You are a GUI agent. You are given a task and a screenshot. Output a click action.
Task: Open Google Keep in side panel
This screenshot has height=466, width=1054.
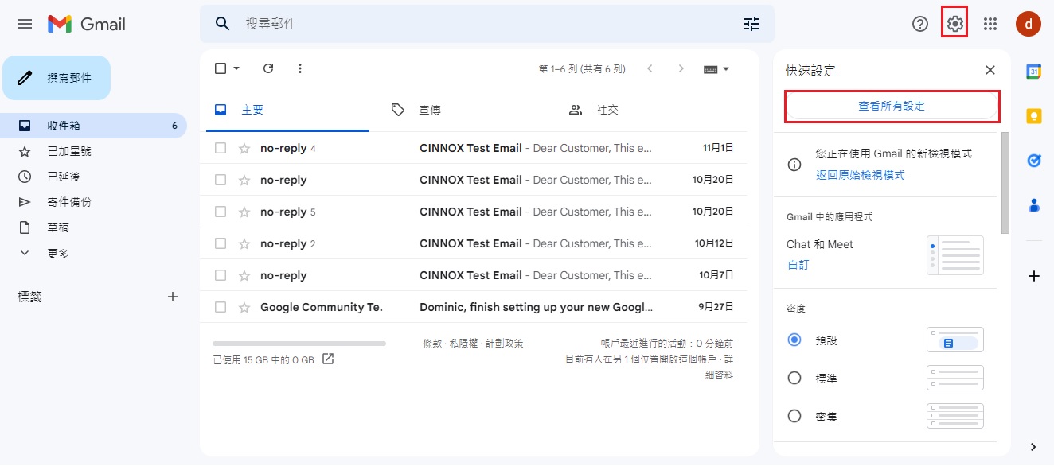1033,116
